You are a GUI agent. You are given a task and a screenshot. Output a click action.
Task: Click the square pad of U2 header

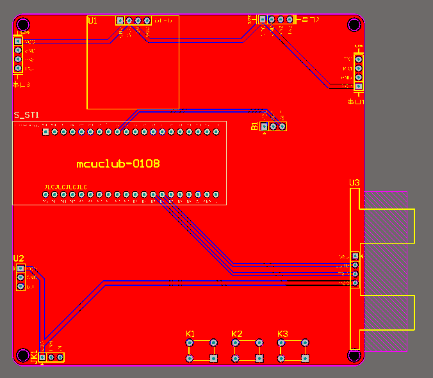tap(20, 268)
